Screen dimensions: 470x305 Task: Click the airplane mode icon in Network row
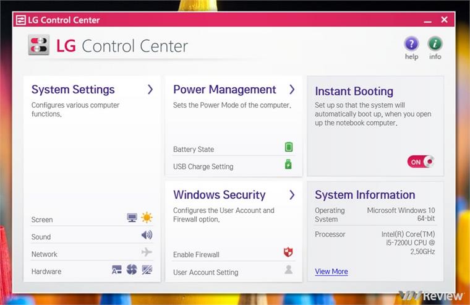point(147,252)
